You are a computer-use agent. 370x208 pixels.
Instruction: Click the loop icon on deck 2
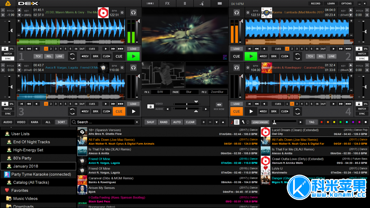(x=297, y=56)
